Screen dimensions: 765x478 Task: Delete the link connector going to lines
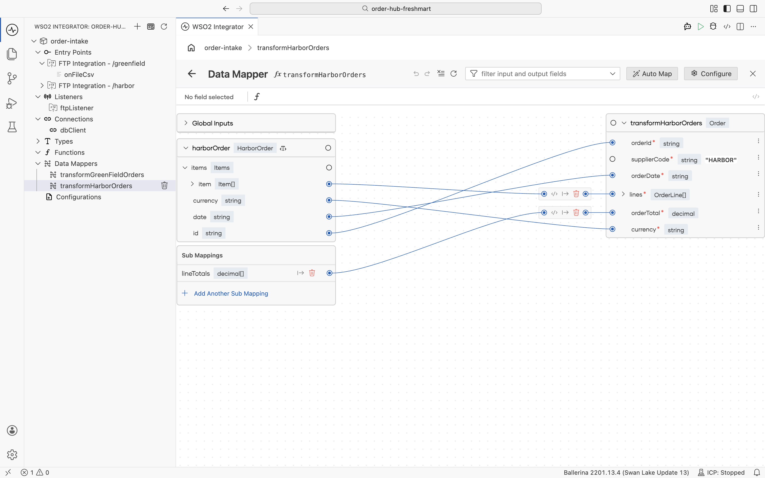click(576, 194)
